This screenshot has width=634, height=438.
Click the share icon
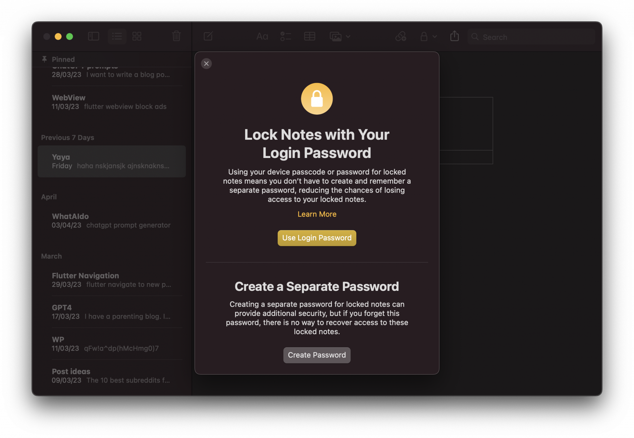pyautogui.click(x=454, y=36)
